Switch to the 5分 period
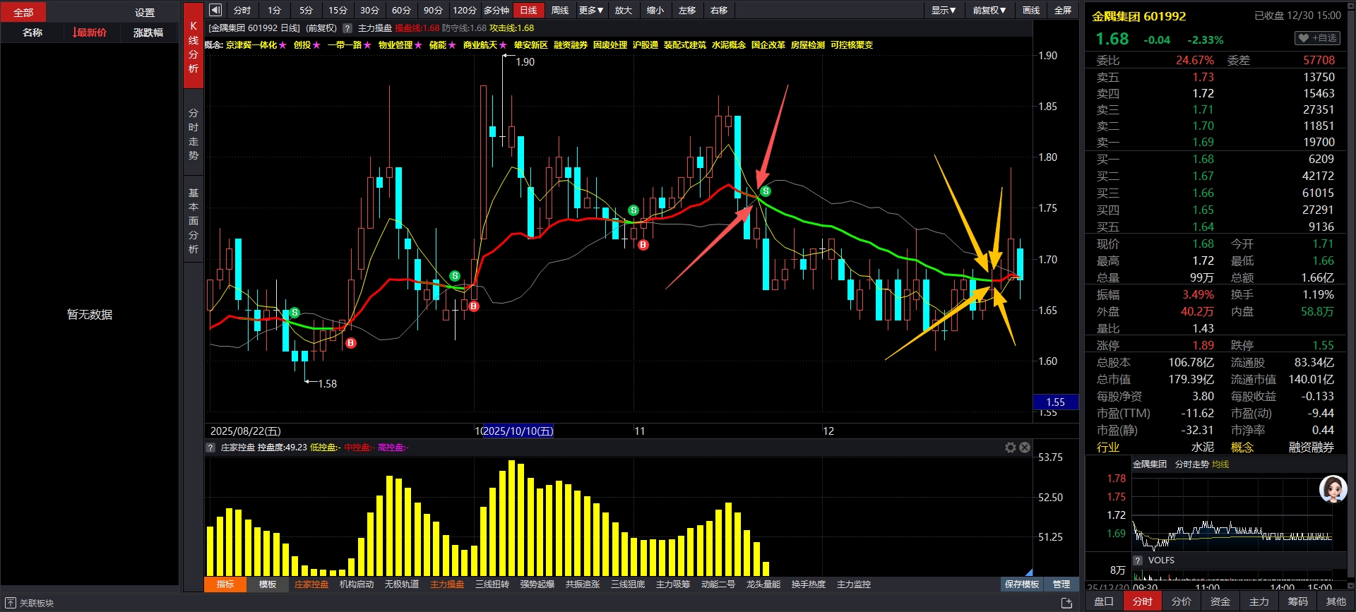 click(306, 10)
